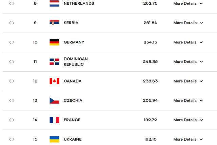Expand More Details for Netherlands

[x=188, y=3]
